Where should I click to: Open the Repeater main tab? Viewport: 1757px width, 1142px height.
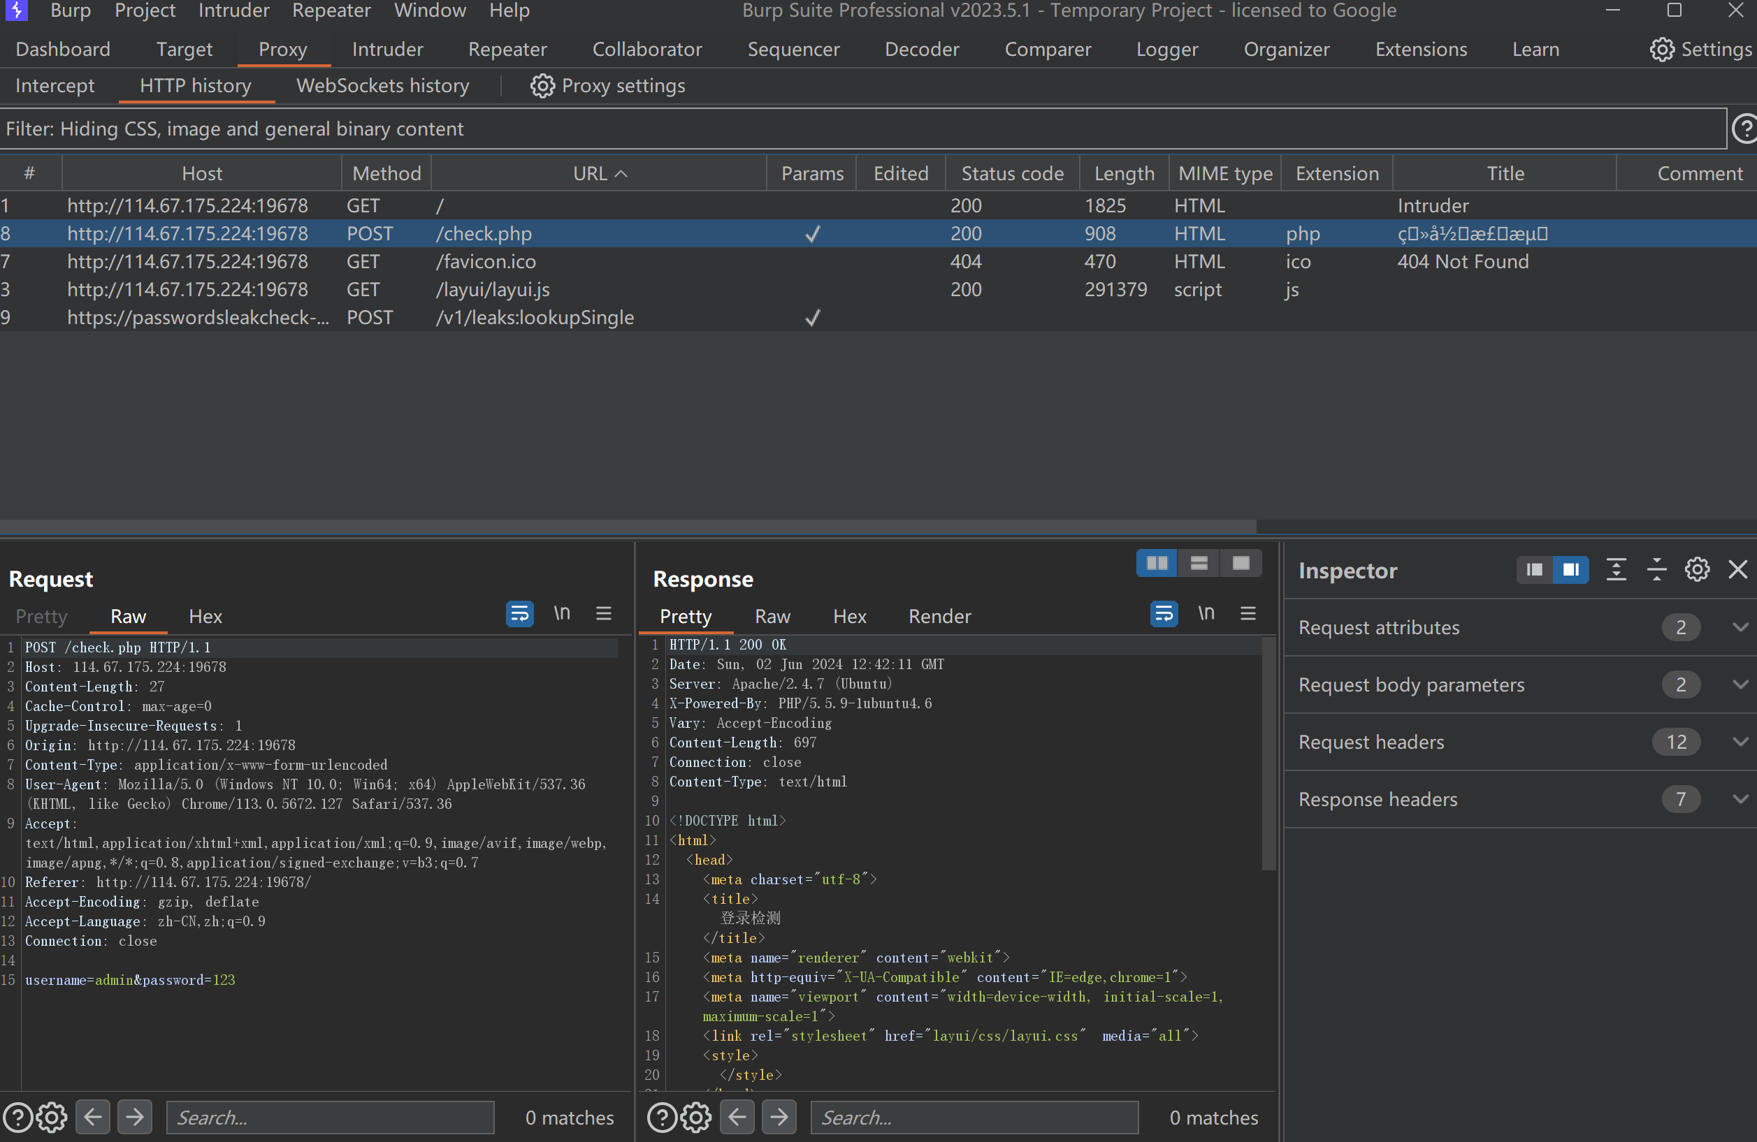coord(507,50)
